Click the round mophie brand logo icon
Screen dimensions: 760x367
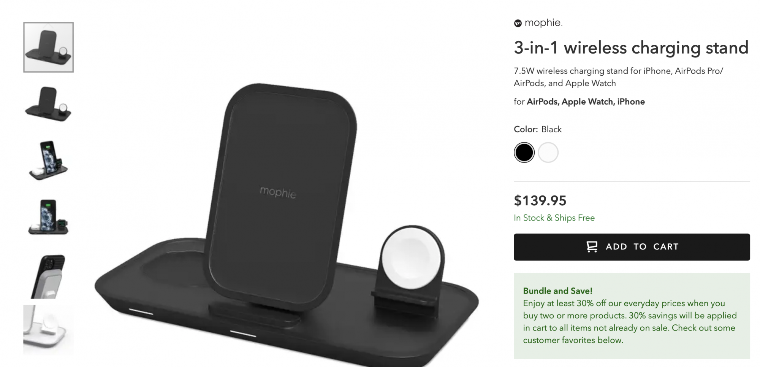[x=518, y=24]
